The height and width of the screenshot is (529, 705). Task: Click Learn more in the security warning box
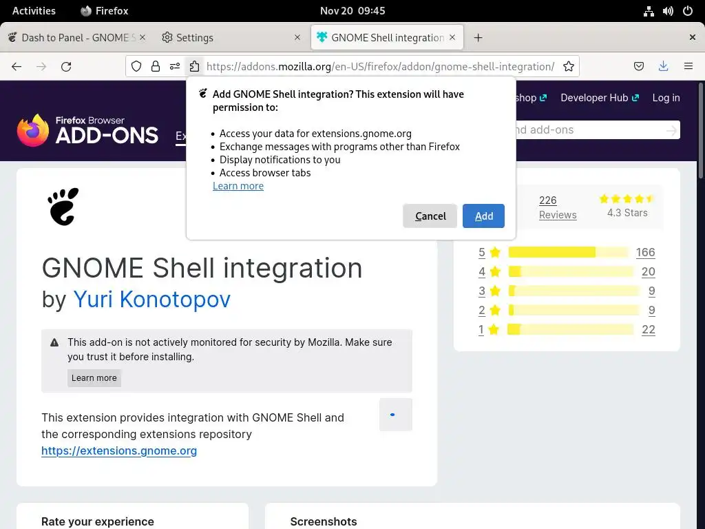click(94, 378)
